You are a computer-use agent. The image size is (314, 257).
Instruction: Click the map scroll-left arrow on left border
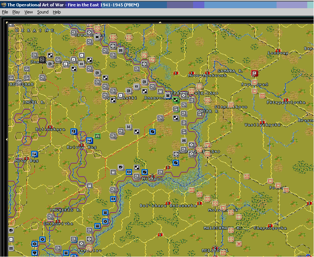7,139
